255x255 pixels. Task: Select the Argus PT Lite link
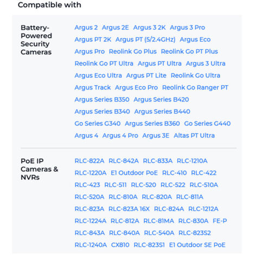(x=146, y=75)
